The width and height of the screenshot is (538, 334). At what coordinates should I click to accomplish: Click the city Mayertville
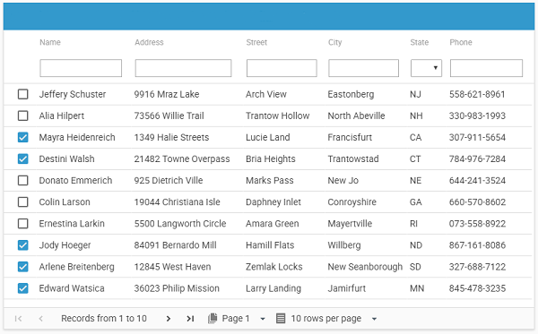click(x=350, y=224)
